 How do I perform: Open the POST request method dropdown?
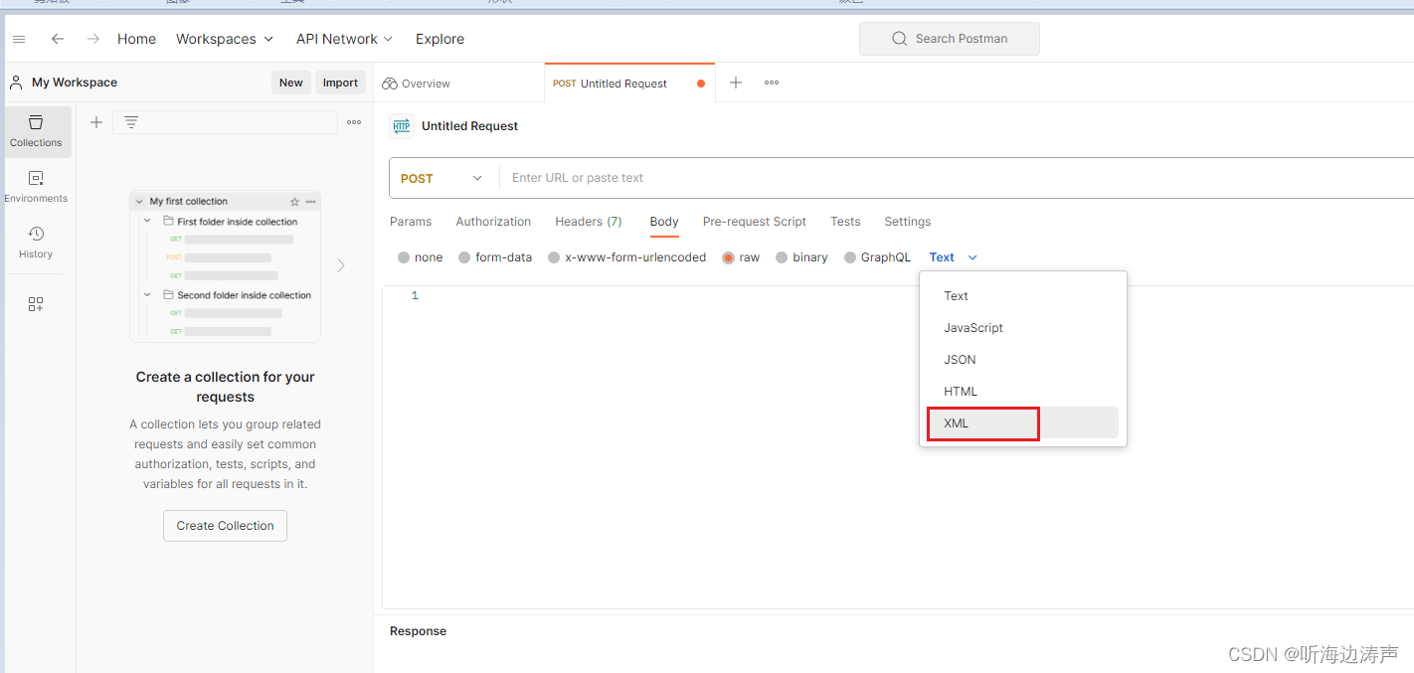click(x=442, y=178)
